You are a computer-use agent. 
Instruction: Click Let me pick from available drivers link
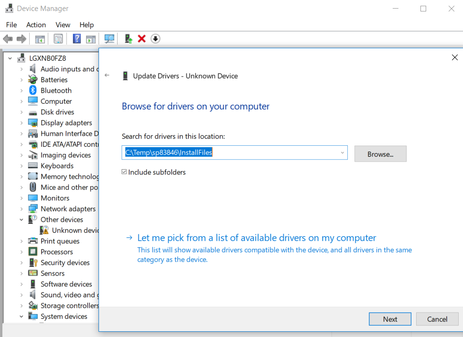point(256,238)
